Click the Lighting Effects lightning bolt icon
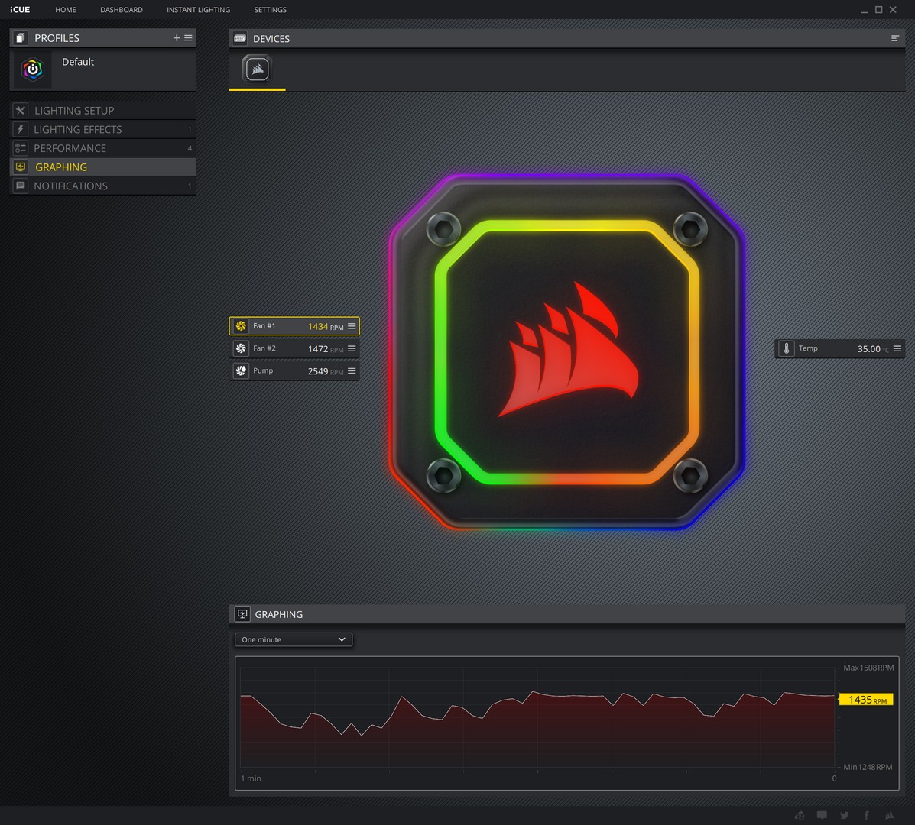This screenshot has width=915, height=825. [21, 129]
